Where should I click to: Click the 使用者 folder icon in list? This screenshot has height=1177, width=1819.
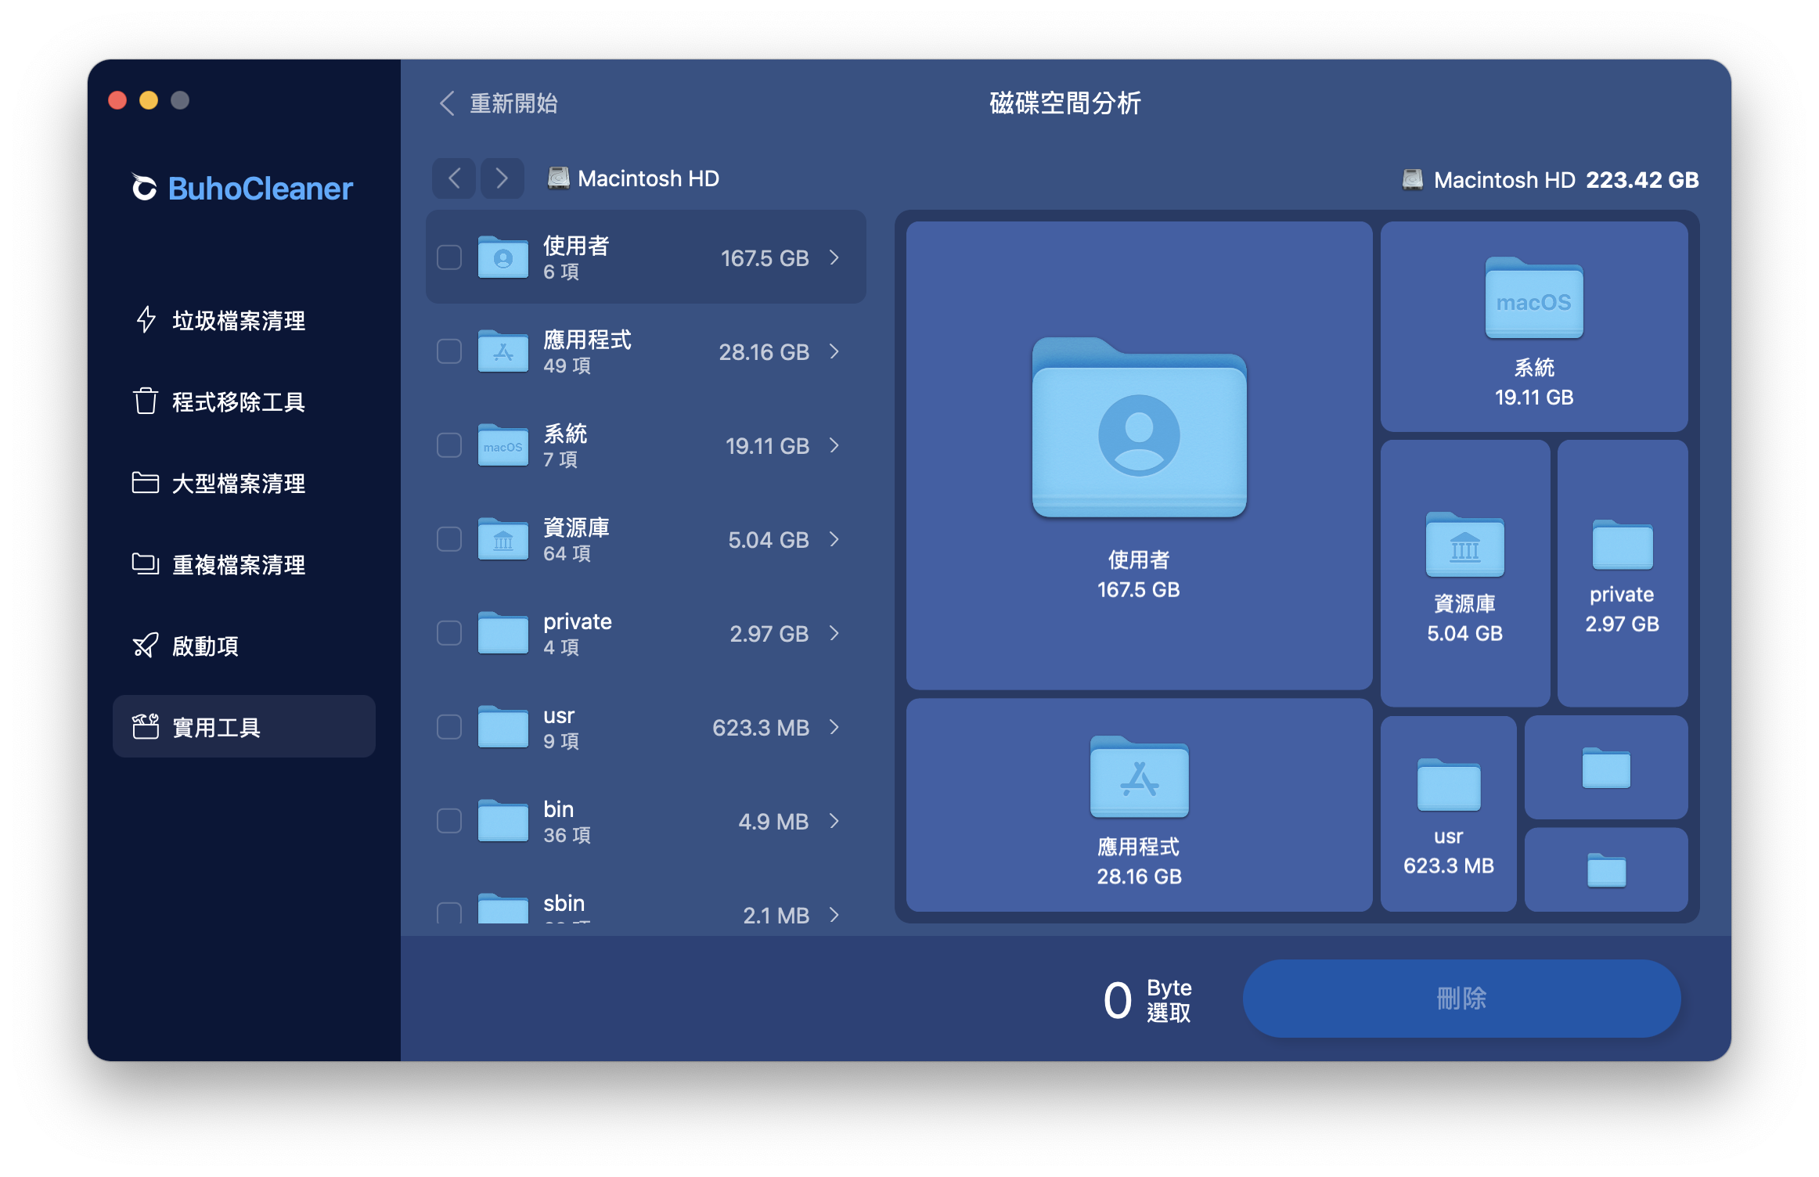(503, 257)
